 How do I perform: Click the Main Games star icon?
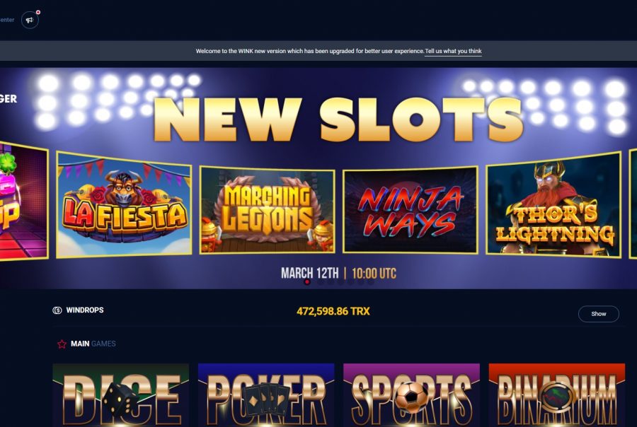pyautogui.click(x=62, y=344)
